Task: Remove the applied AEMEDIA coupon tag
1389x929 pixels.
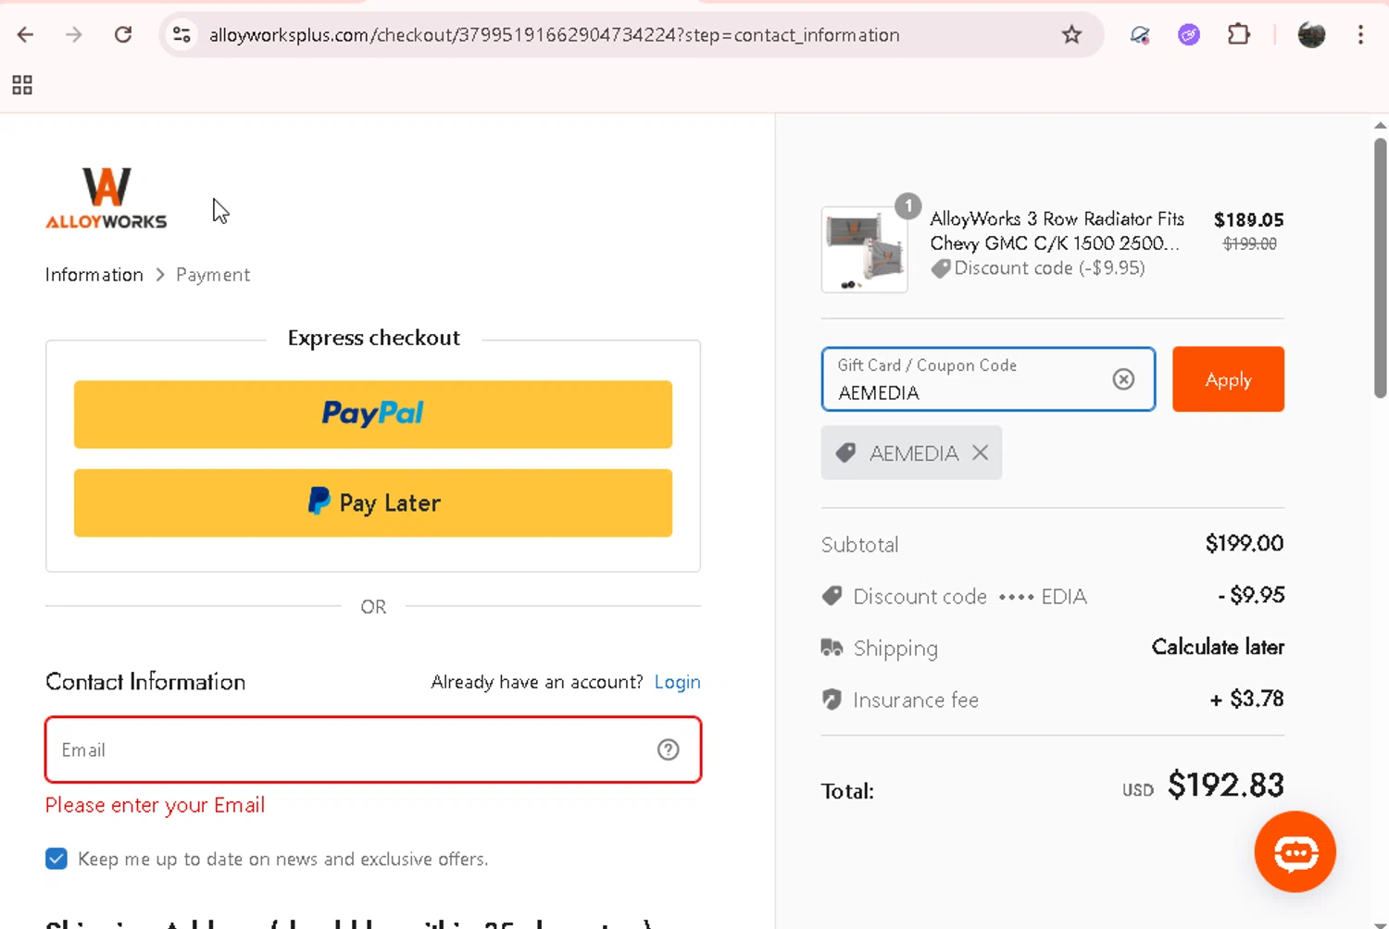Action: pyautogui.click(x=981, y=452)
